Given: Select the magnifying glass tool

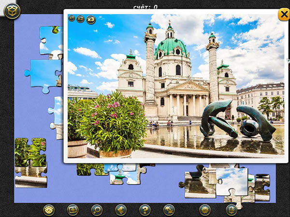Looking at the screenshot, I should point(97,210).
